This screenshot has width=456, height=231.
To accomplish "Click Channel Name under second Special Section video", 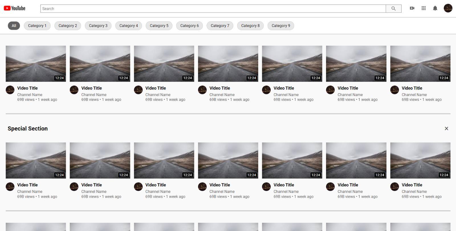I will [94, 192].
